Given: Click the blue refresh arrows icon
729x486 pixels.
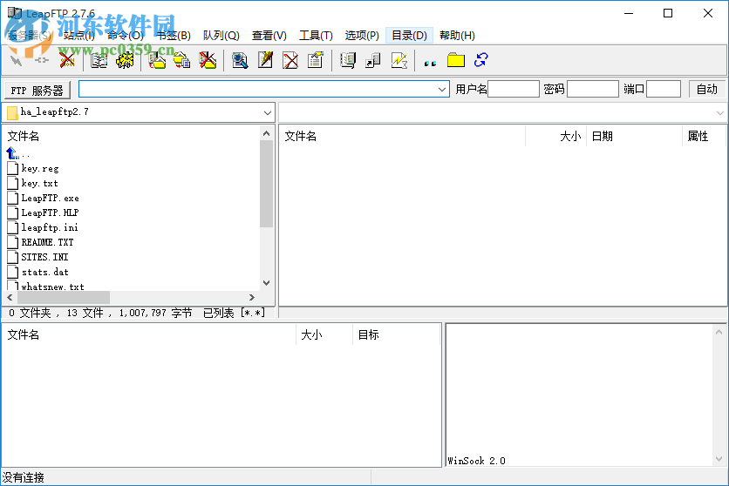Looking at the screenshot, I should (x=480, y=60).
